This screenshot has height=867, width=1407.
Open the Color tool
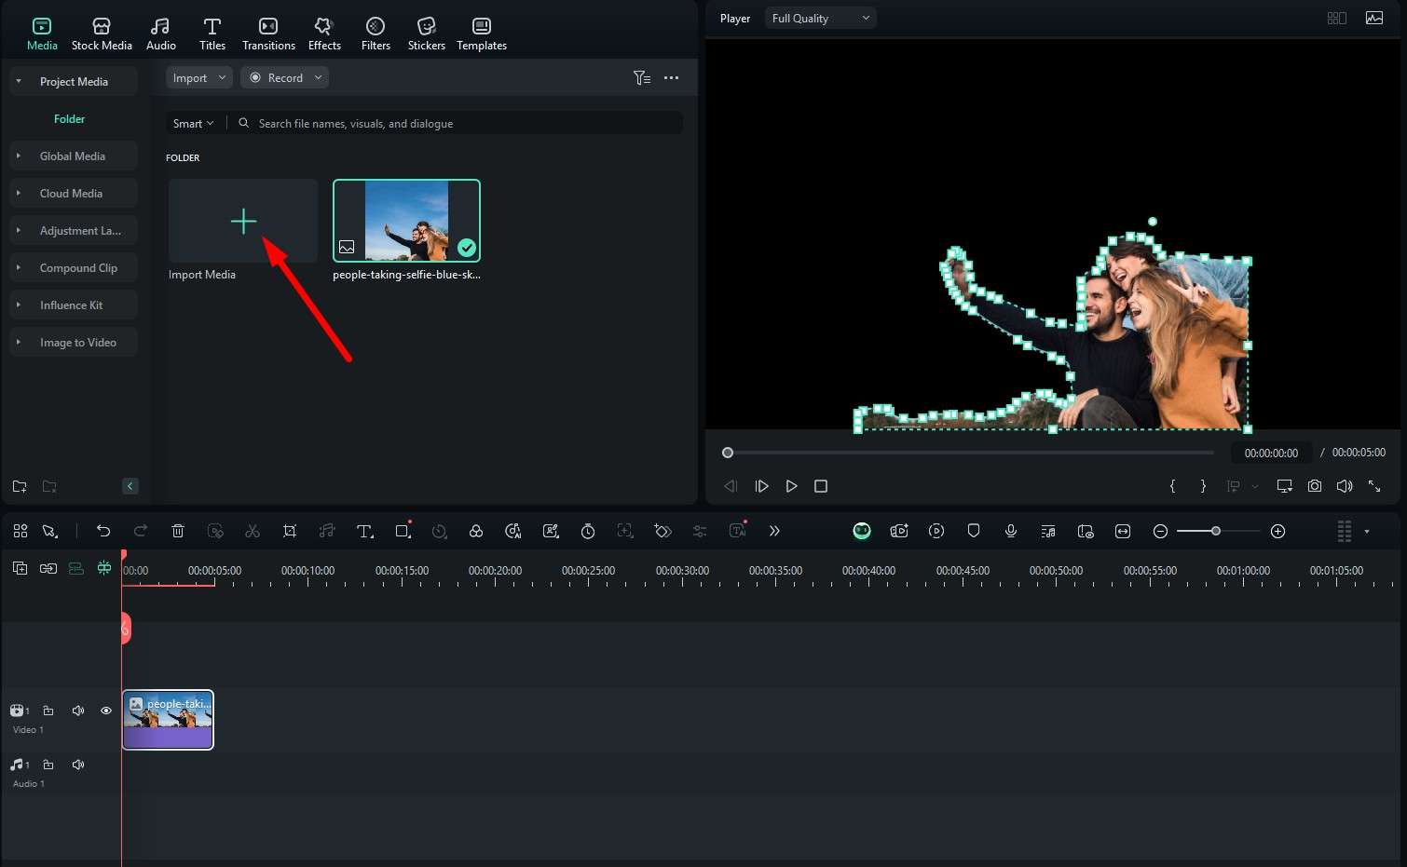[x=476, y=531]
